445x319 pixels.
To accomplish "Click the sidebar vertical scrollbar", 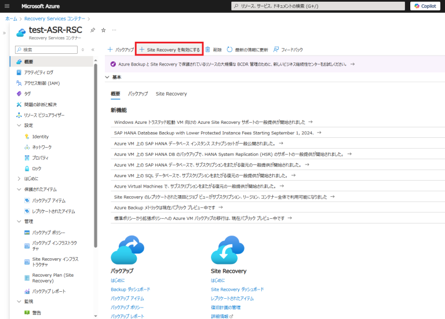I will tap(96, 174).
